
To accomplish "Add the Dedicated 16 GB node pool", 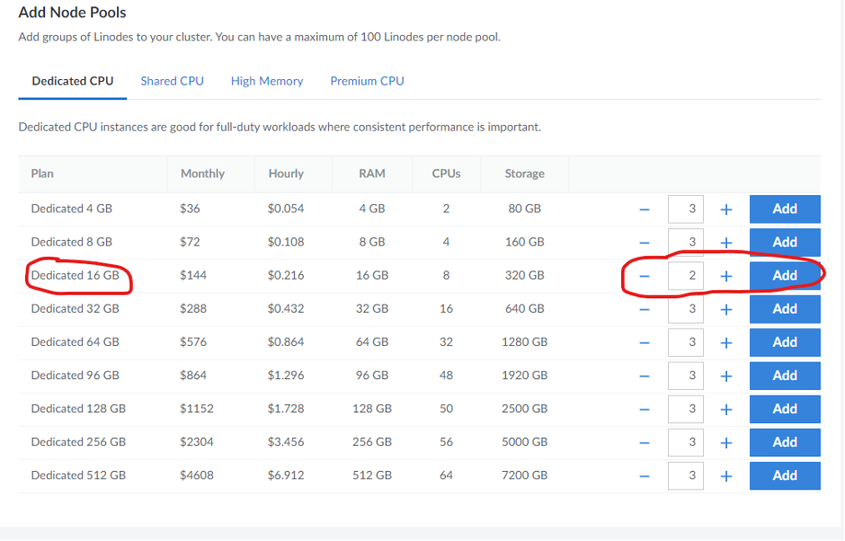I will [785, 275].
